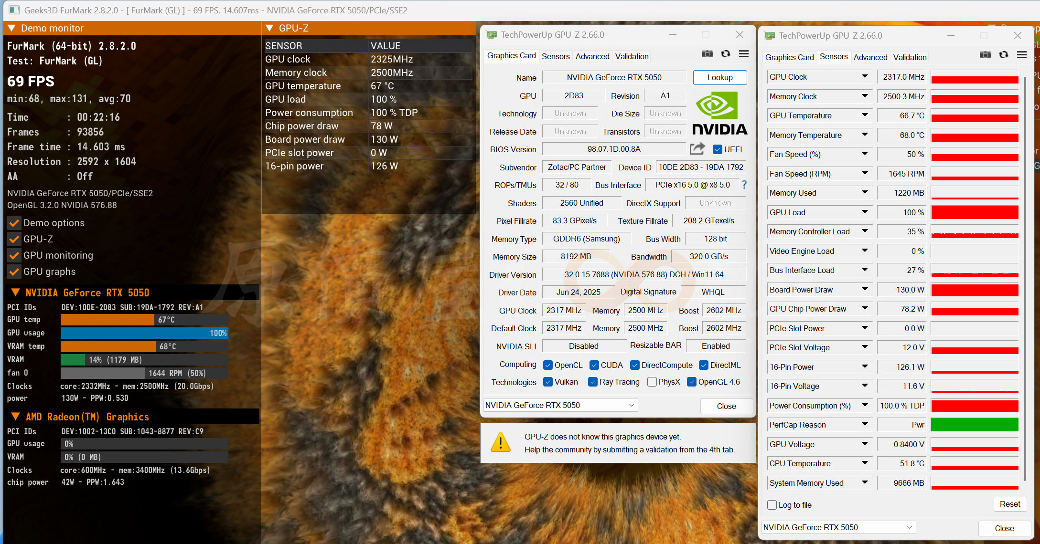Viewport: 1040px width, 544px height.
Task: Click the BIOS export share icon
Action: 697,149
